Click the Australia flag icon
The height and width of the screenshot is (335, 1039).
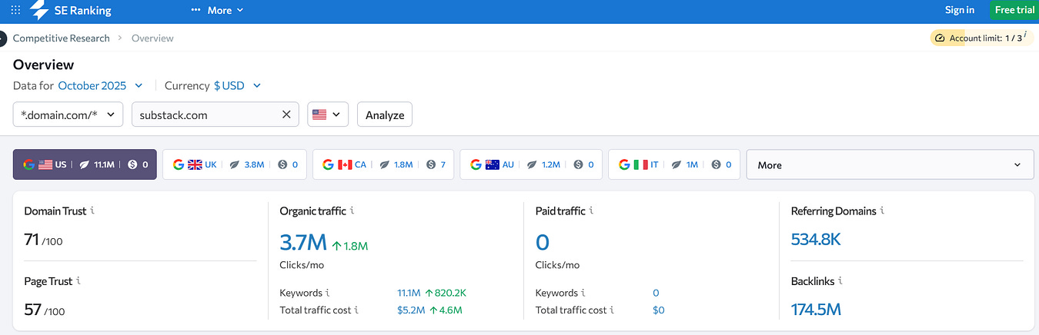coord(493,164)
